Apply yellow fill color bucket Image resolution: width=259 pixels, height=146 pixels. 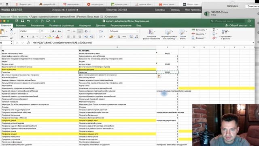click(x=50, y=36)
